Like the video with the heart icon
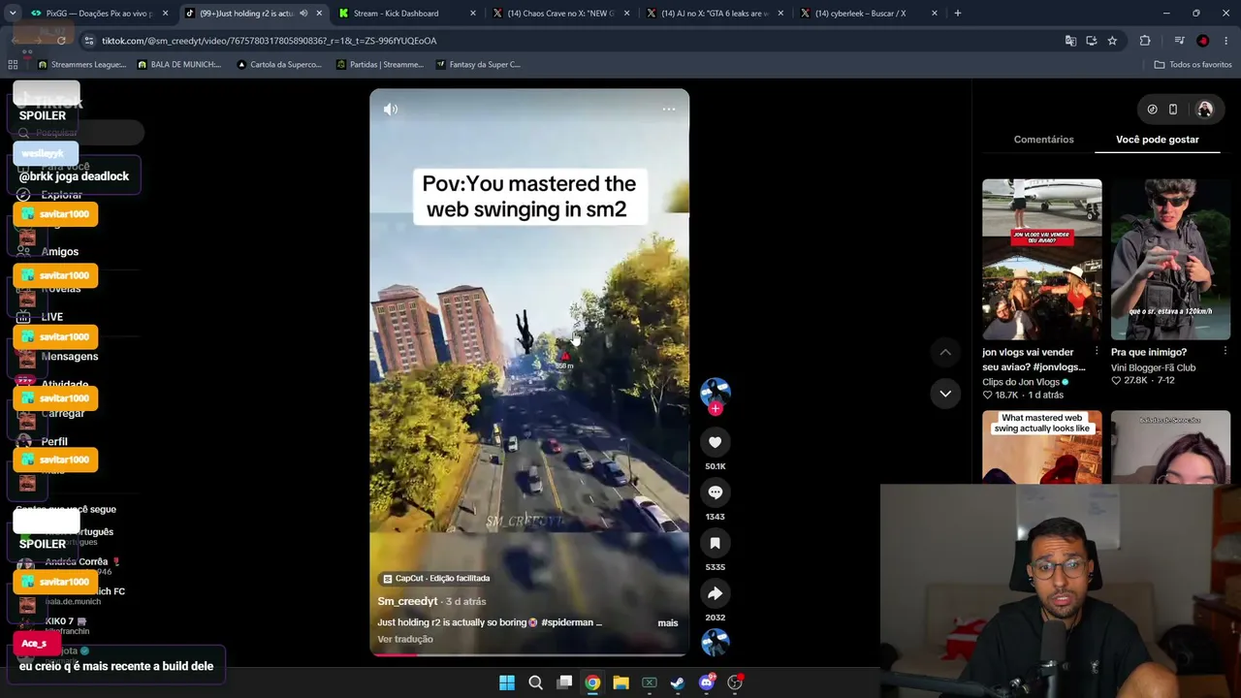 pyautogui.click(x=716, y=442)
